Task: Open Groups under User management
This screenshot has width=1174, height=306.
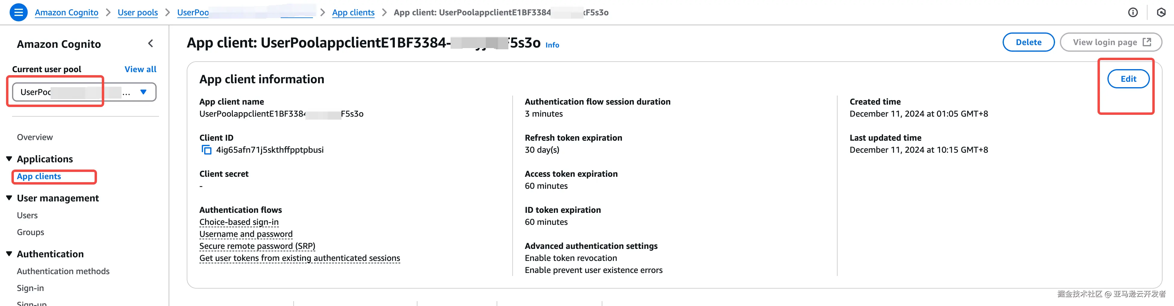Action: point(30,232)
